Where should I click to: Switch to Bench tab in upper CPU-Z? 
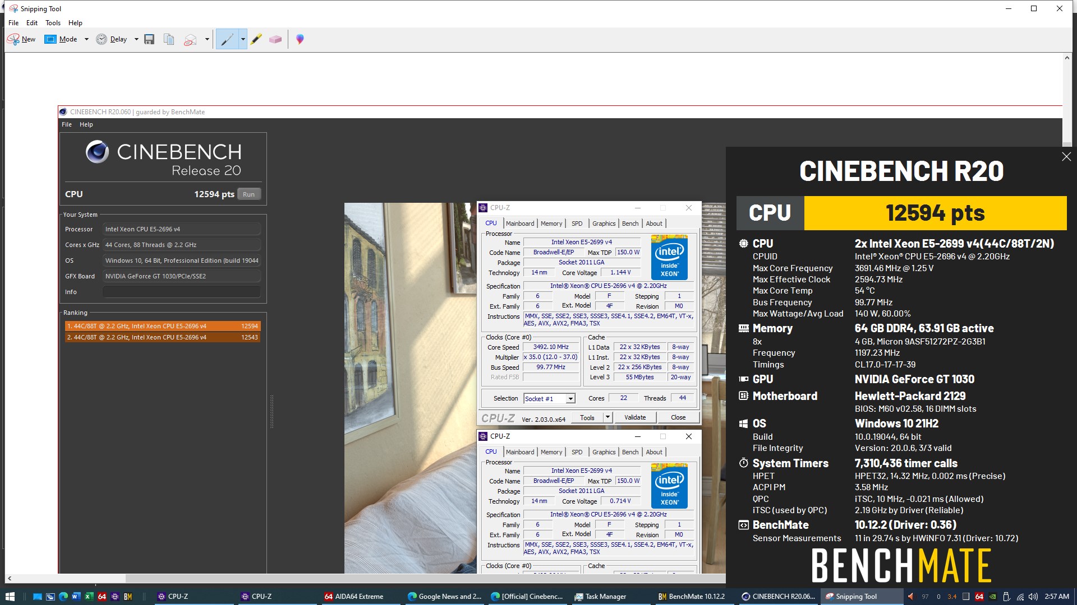point(630,224)
